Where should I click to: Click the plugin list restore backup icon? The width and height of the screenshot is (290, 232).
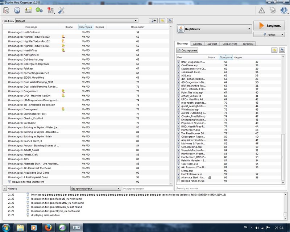pos(274,50)
